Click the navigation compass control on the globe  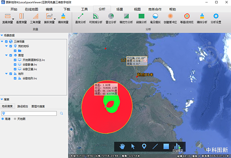210,54
